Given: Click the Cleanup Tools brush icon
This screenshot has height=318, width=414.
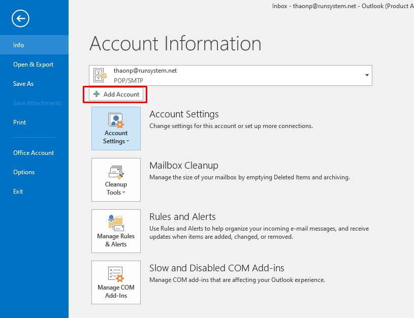Looking at the screenshot, I should (x=116, y=172).
